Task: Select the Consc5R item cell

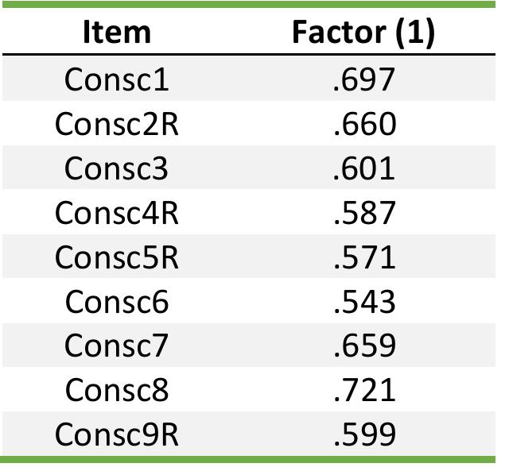Action: (x=117, y=257)
